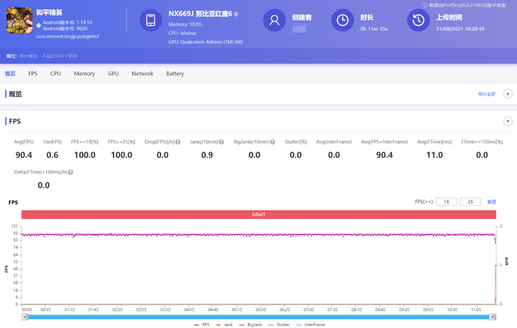This screenshot has width=517, height=328.
Task: Click the 重置 reset link
Action: click(492, 202)
